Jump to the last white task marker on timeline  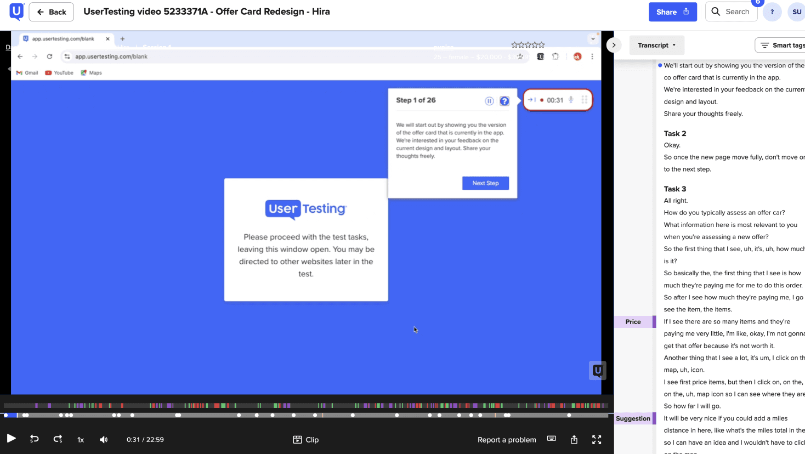pyautogui.click(x=569, y=415)
